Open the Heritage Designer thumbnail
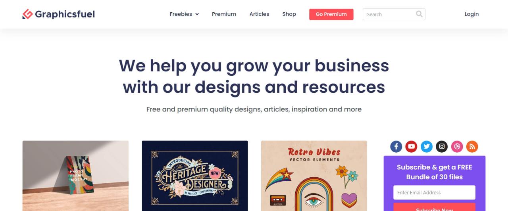508x211 pixels. click(195, 176)
